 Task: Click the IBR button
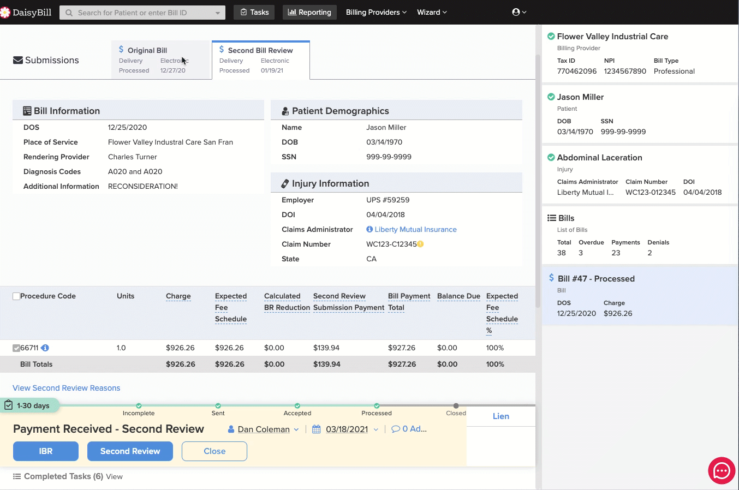[x=46, y=451]
